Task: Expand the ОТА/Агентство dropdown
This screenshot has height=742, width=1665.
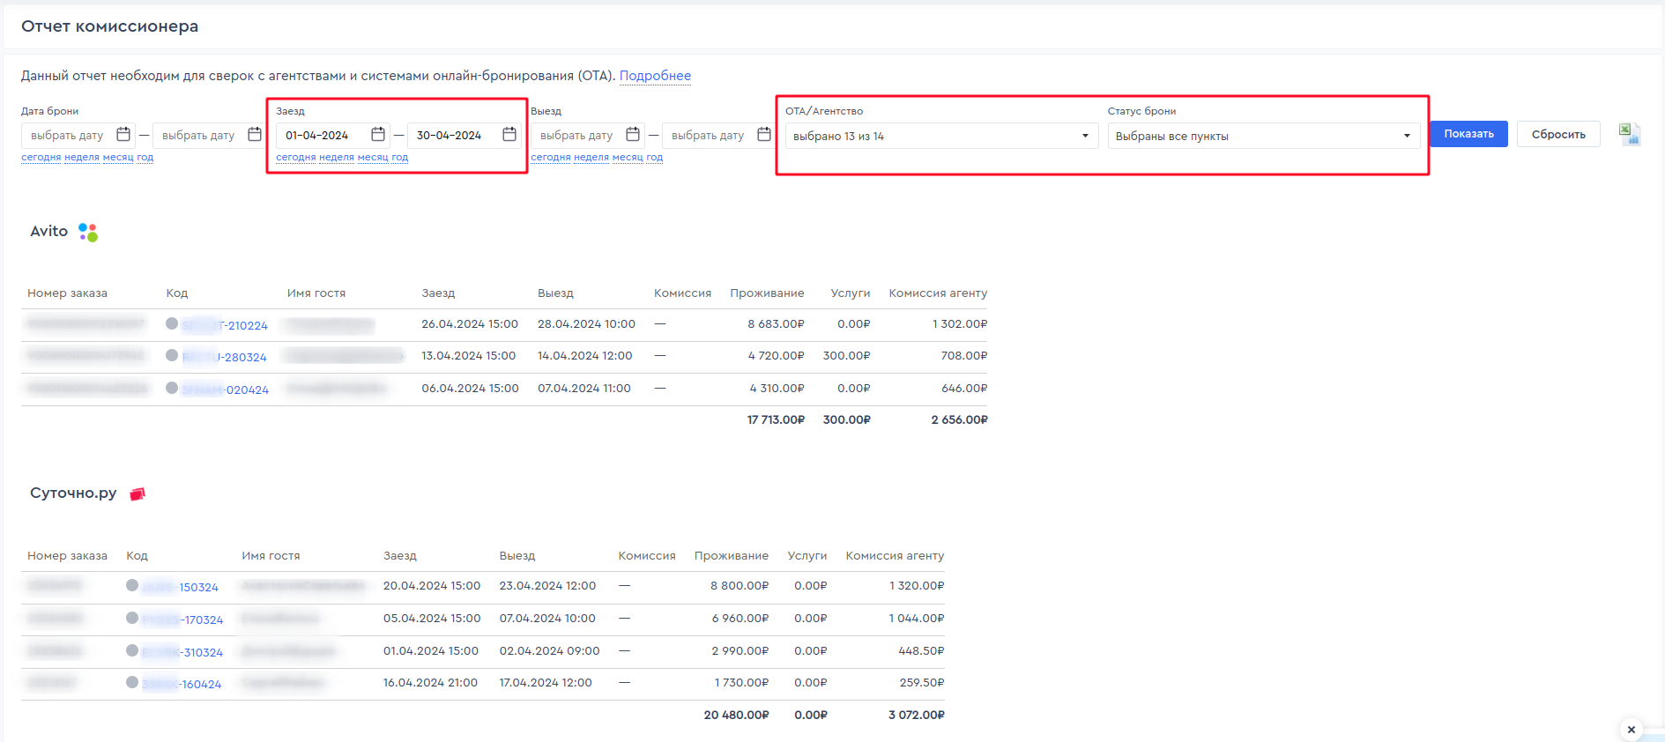Action: pos(940,136)
